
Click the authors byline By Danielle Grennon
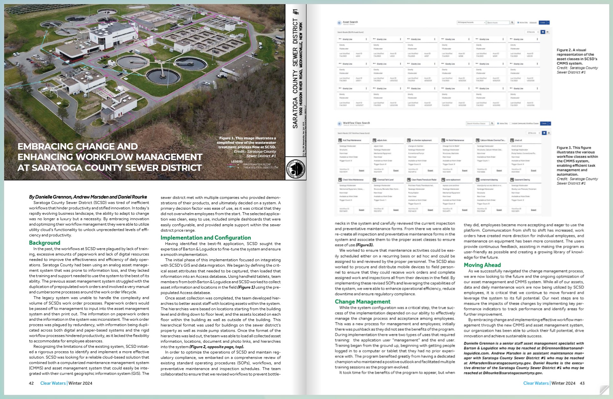coord(88,197)
